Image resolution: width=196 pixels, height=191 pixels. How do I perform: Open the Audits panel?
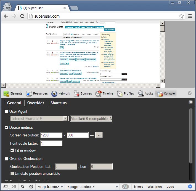pyautogui.click(x=145, y=93)
